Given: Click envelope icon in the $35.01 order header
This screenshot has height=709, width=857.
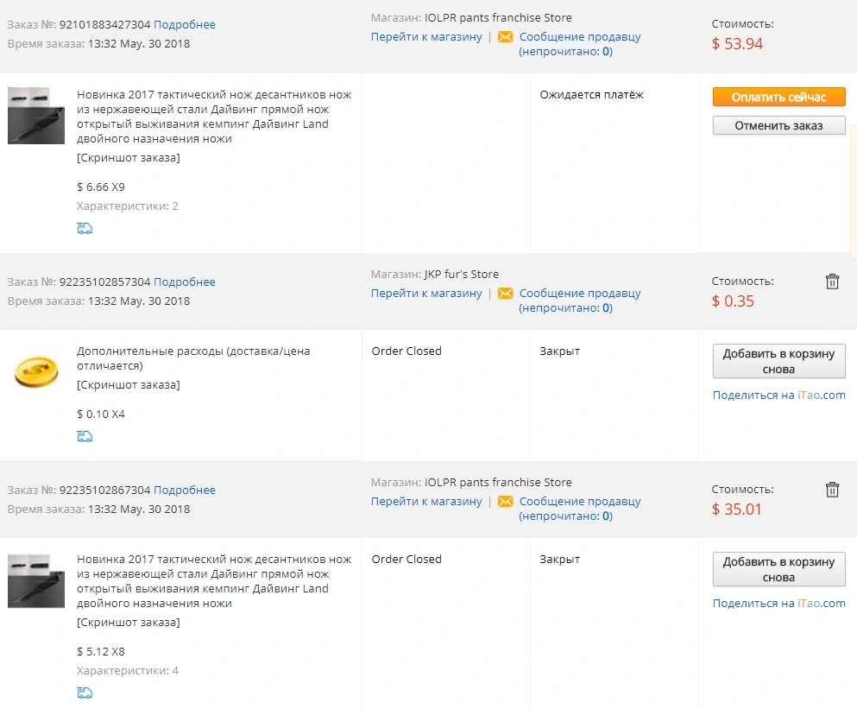Looking at the screenshot, I should (506, 501).
